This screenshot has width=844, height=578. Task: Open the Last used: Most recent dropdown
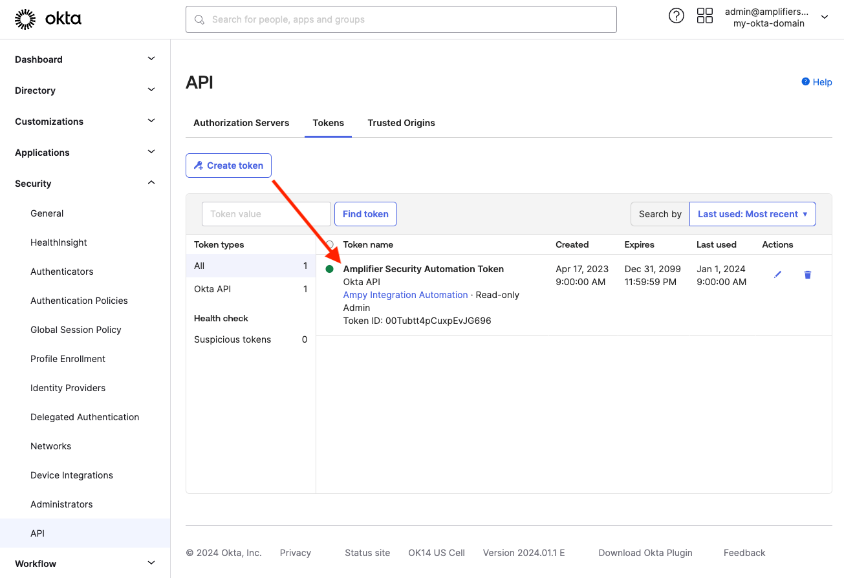coord(752,214)
